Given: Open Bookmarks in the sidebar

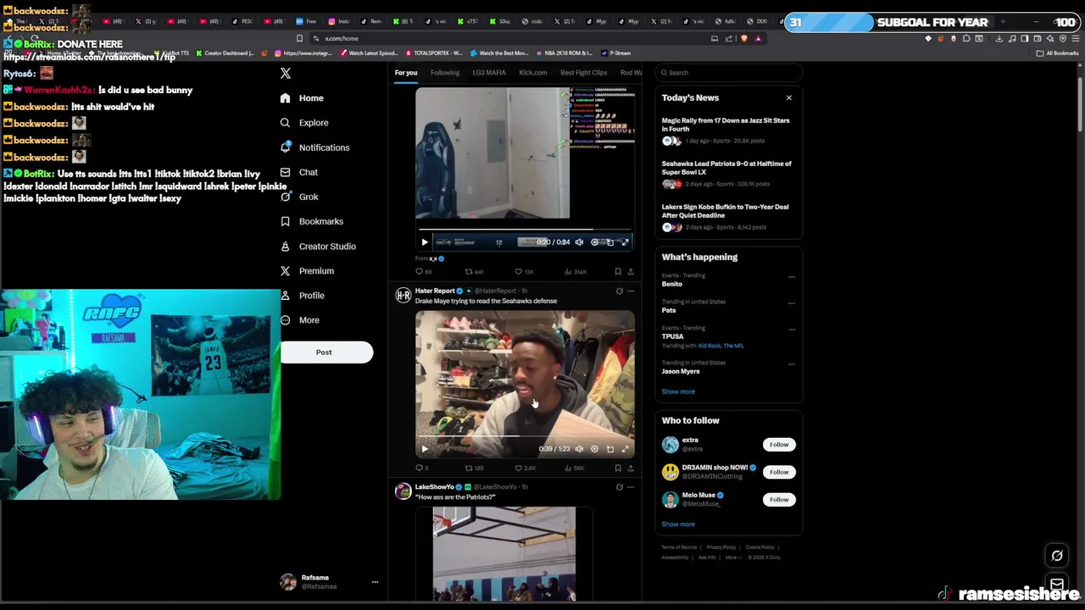Looking at the screenshot, I should (312, 221).
